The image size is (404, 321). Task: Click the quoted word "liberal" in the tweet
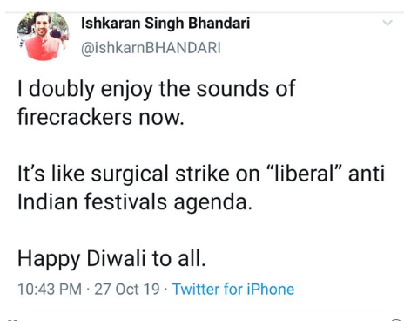click(x=303, y=174)
